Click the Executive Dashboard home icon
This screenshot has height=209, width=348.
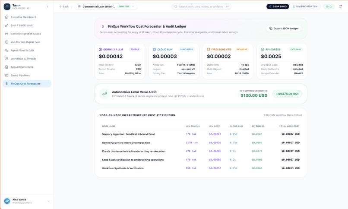[x=6, y=17]
